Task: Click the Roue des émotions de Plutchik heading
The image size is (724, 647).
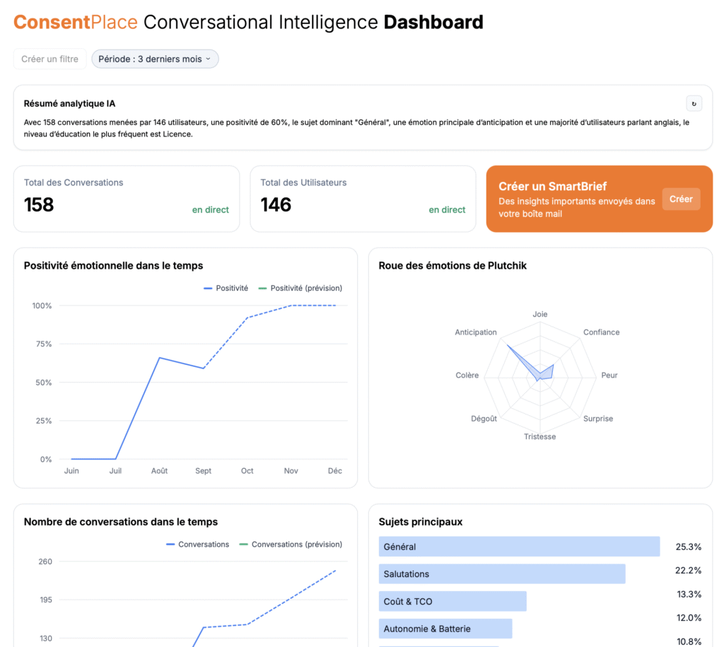Action: tap(452, 266)
